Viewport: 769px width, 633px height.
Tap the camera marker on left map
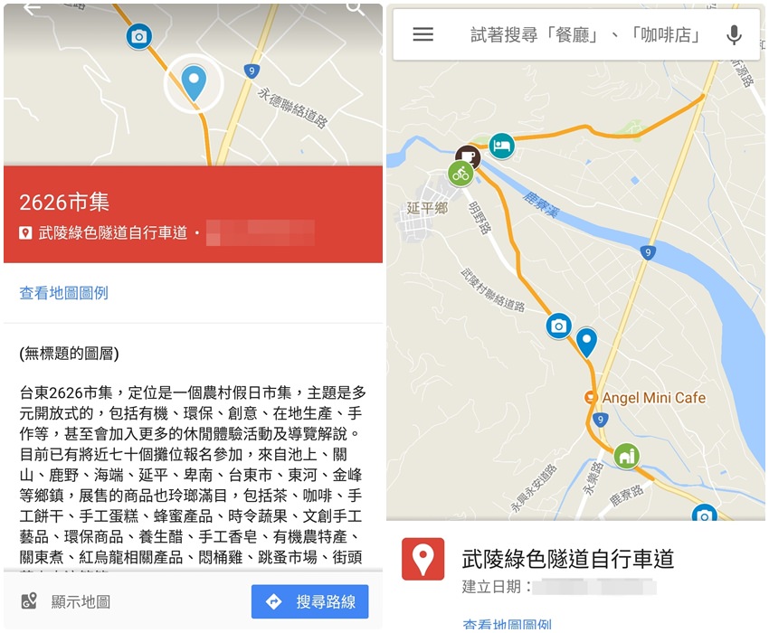point(138,36)
